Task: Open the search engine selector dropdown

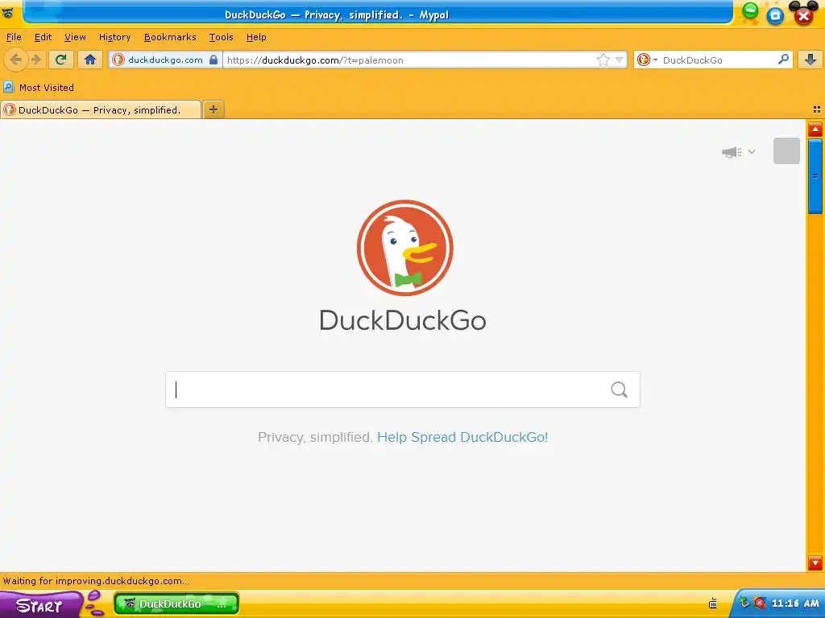Action: 647,60
